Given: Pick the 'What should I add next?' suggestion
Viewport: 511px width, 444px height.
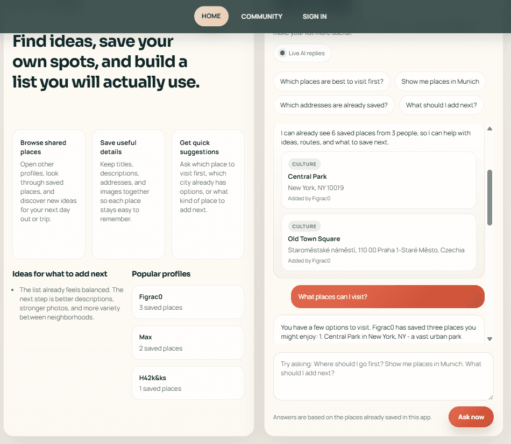Looking at the screenshot, I should (441, 105).
